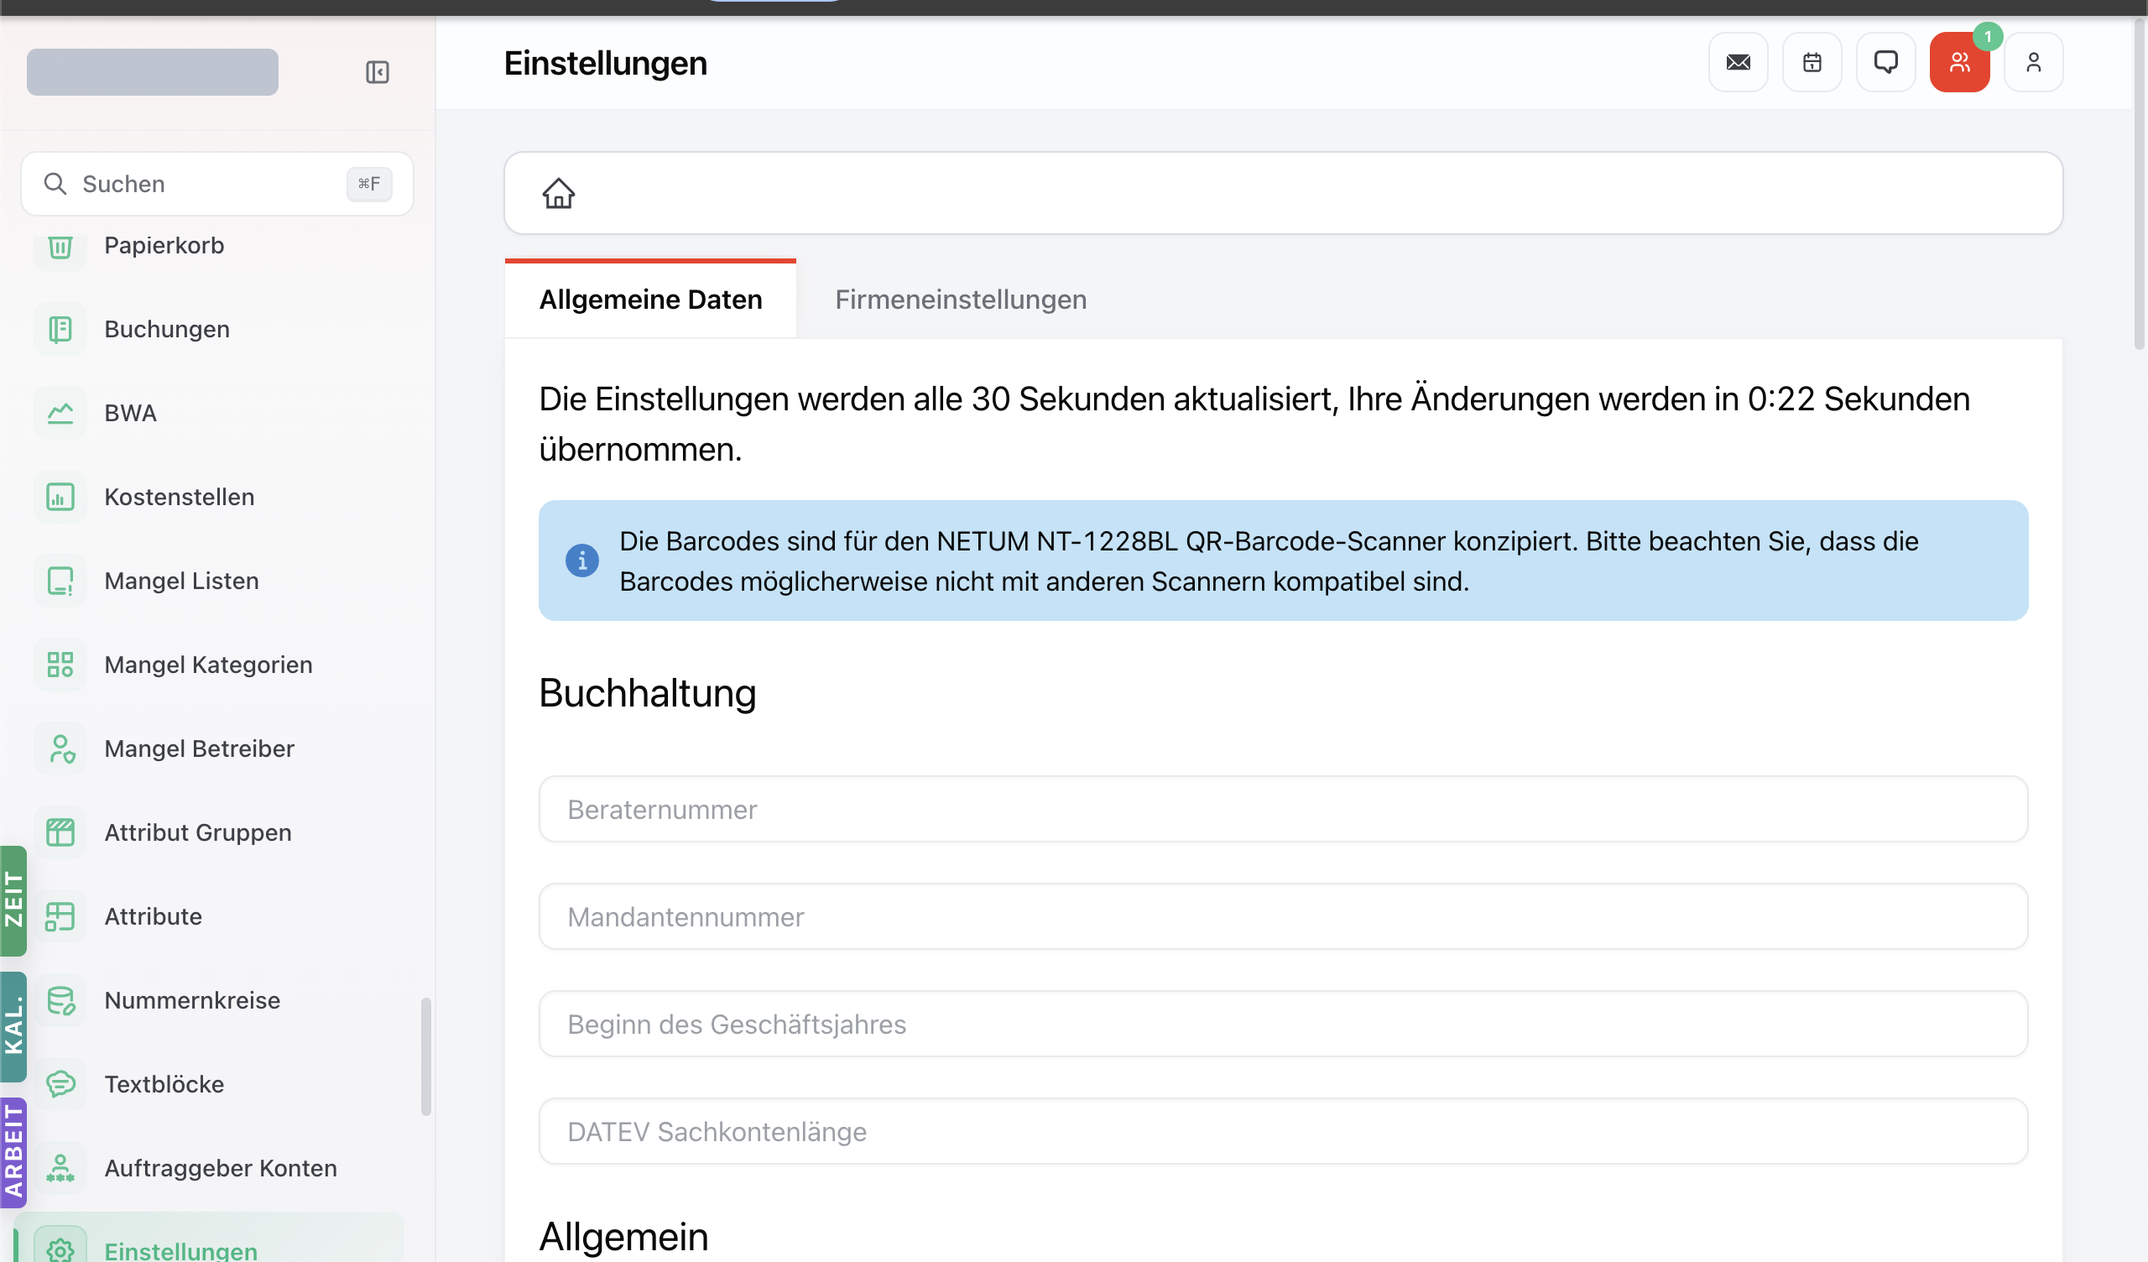Click the Auftraggeber Konten icon
This screenshot has width=2148, height=1262.
point(60,1168)
